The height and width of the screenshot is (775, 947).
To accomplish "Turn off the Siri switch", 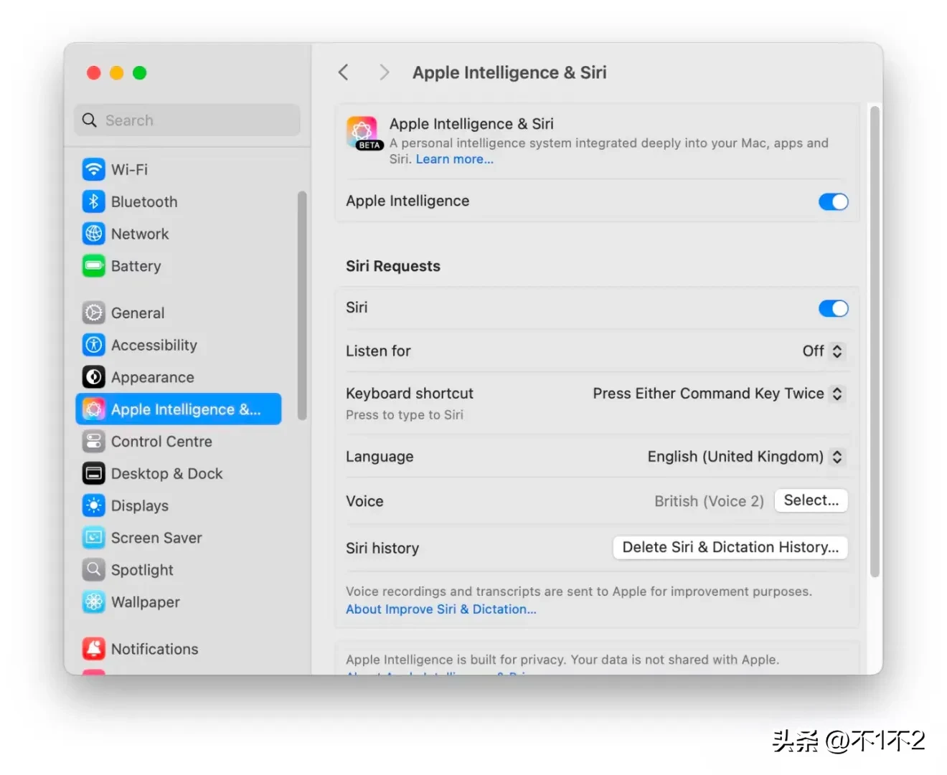I will (x=833, y=308).
